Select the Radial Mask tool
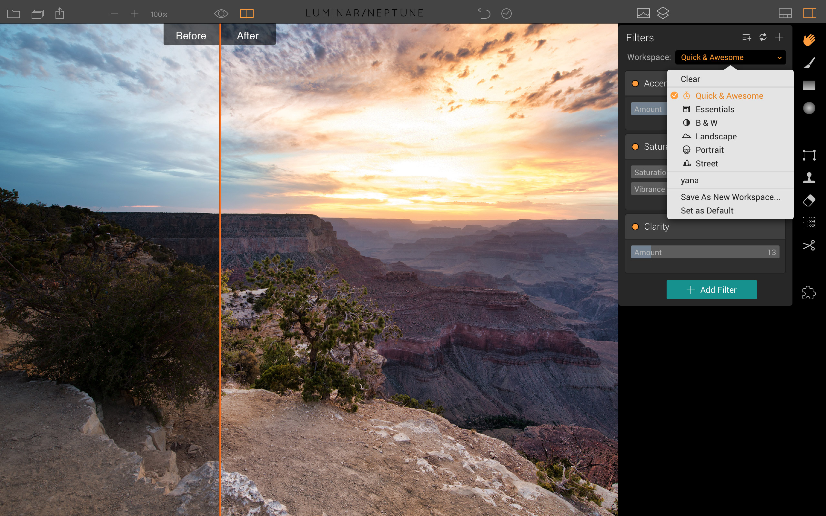Image resolution: width=826 pixels, height=516 pixels. [x=809, y=108]
